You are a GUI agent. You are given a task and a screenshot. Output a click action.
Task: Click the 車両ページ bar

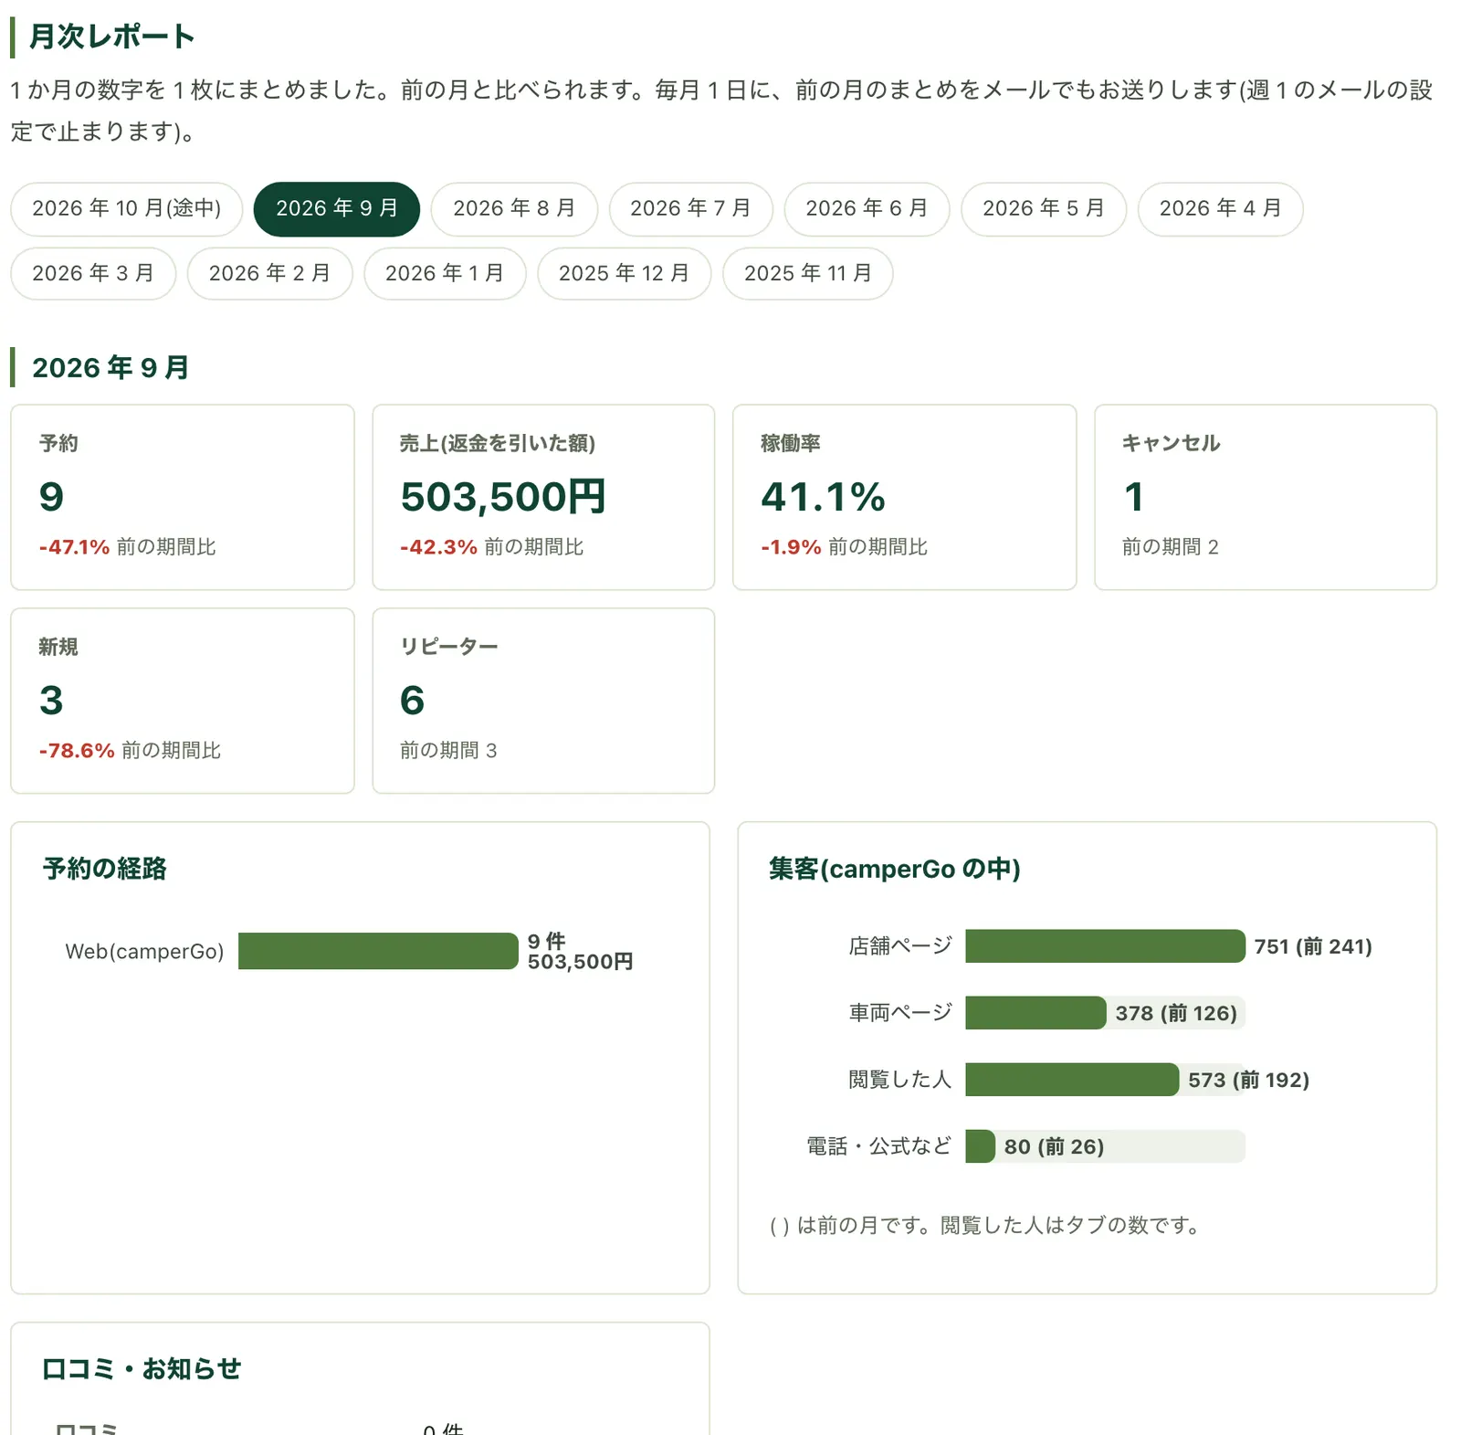coord(1035,1013)
